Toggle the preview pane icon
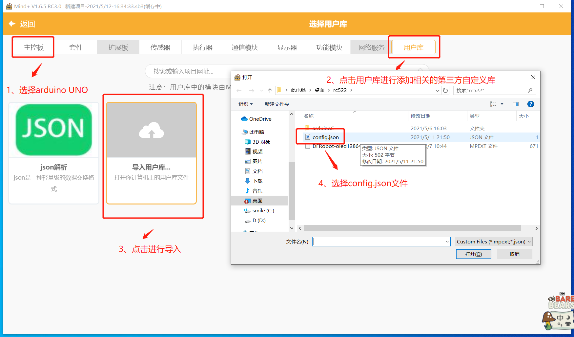This screenshot has height=337, width=574. pyautogui.click(x=516, y=104)
